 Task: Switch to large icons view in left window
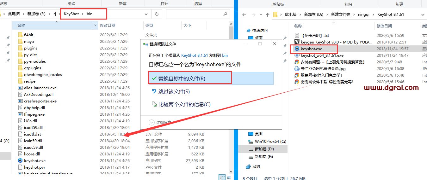(x=228, y=177)
